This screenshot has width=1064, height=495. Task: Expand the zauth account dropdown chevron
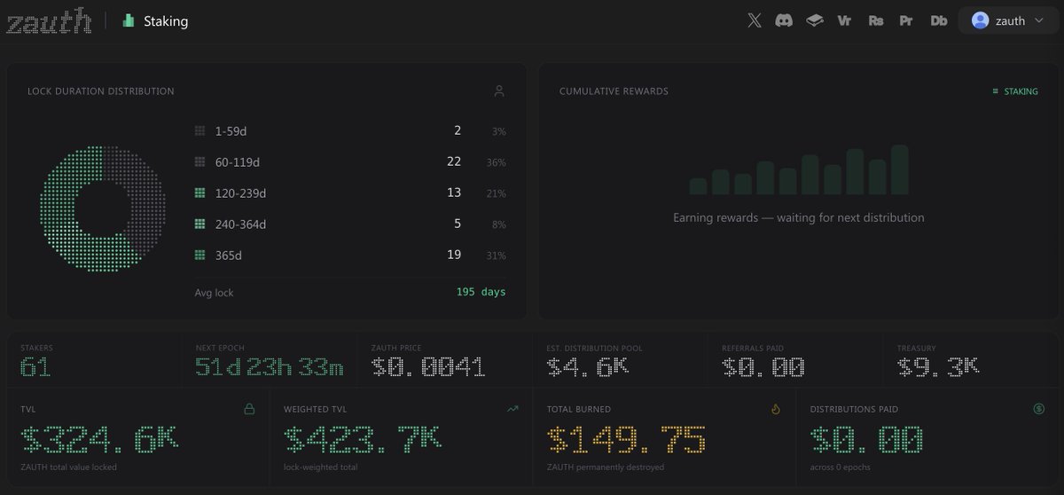click(x=1039, y=20)
